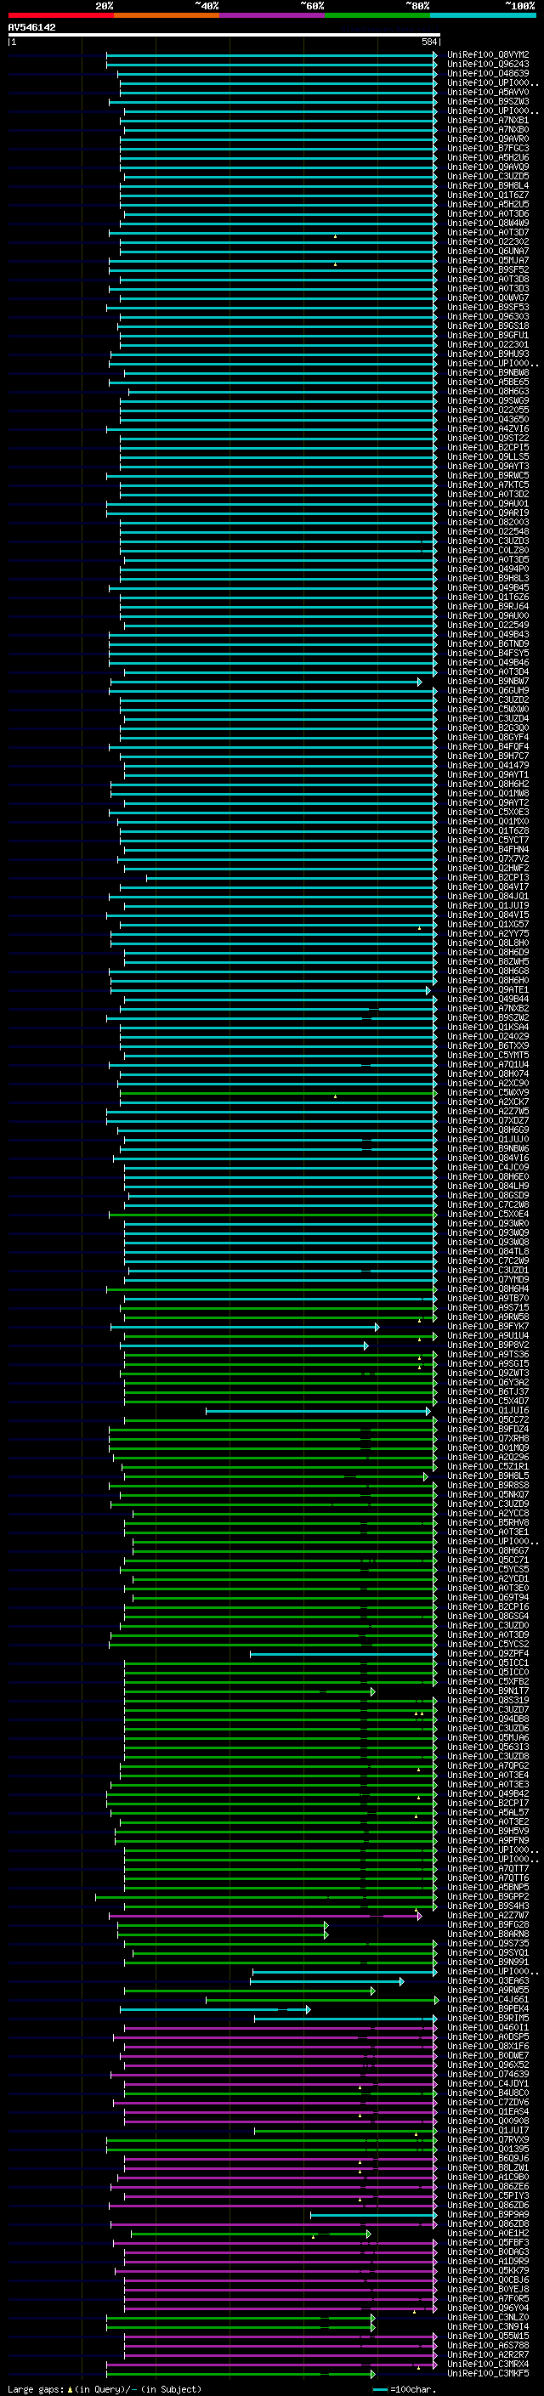Click the orange ~40% identity legend segment
This screenshot has width=544, height=2396.
(x=167, y=15)
